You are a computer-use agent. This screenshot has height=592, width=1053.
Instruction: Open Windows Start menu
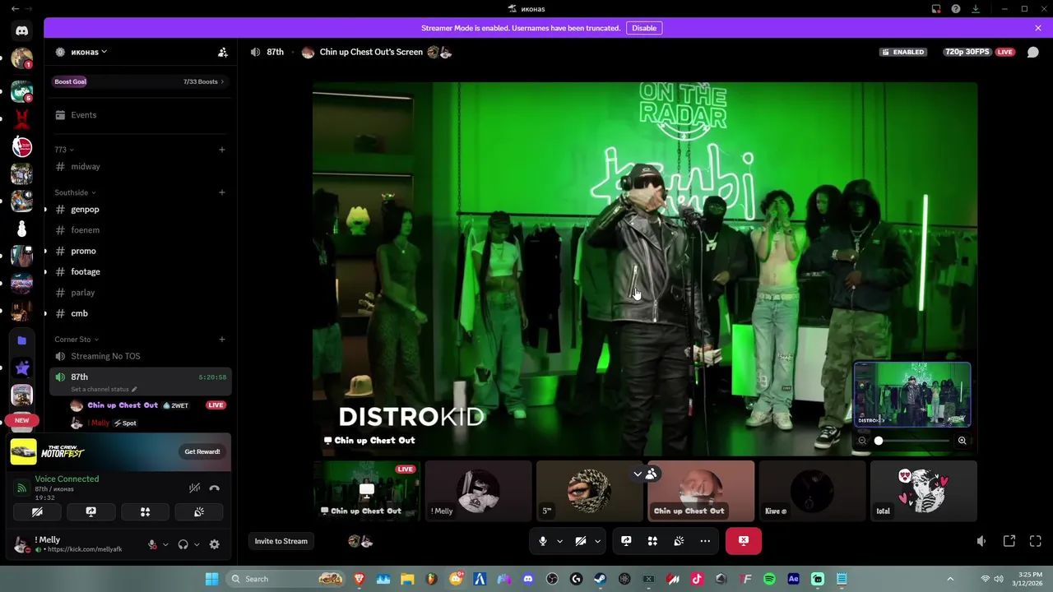coord(211,579)
